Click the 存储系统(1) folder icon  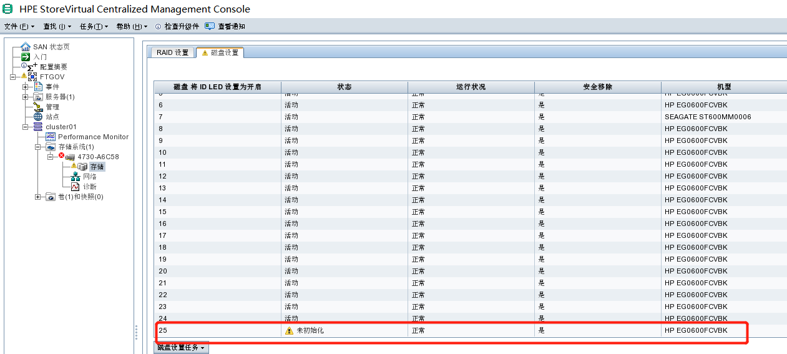point(51,147)
